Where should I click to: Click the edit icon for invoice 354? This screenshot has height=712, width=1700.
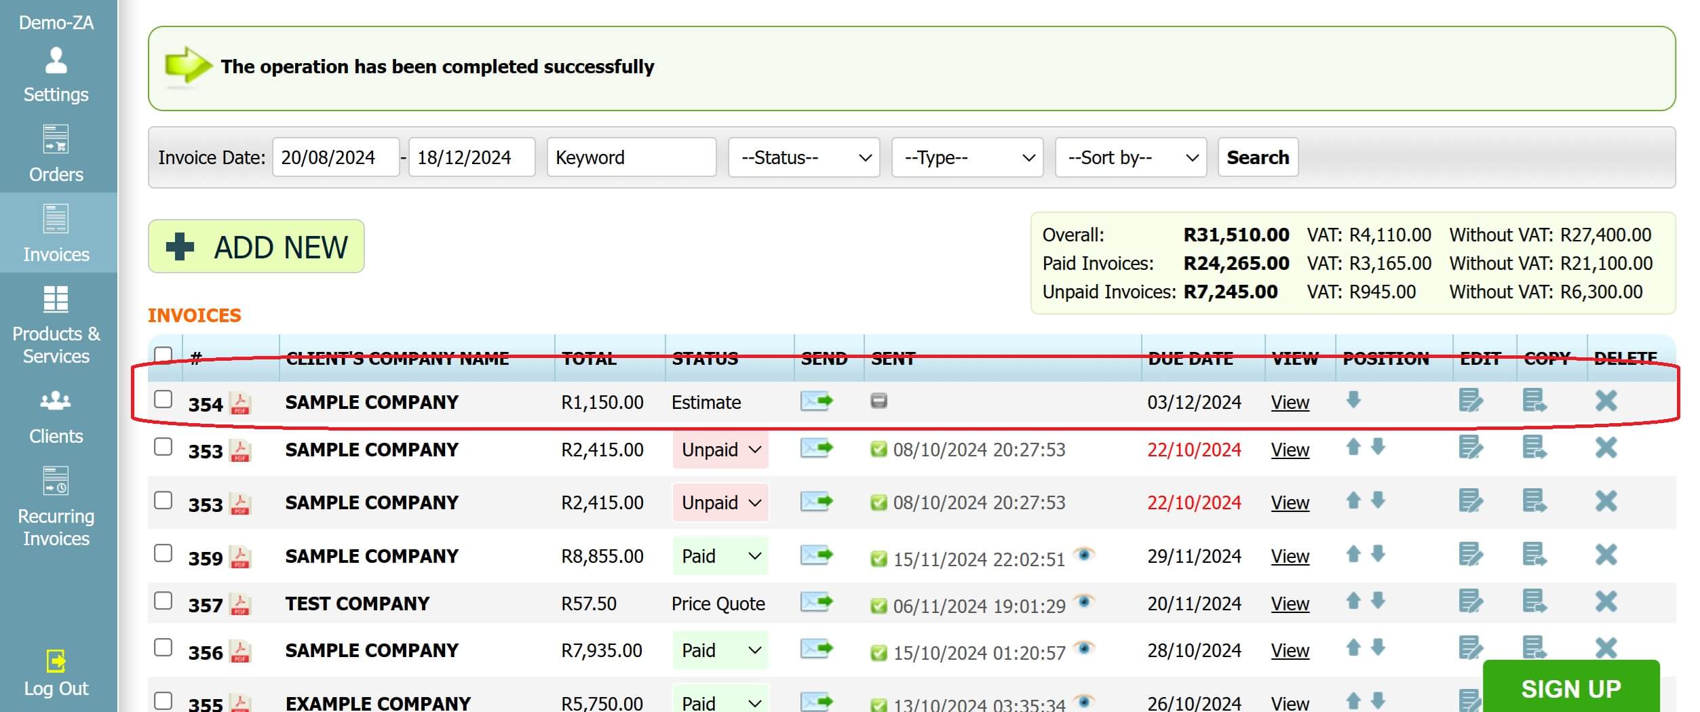[1471, 401]
